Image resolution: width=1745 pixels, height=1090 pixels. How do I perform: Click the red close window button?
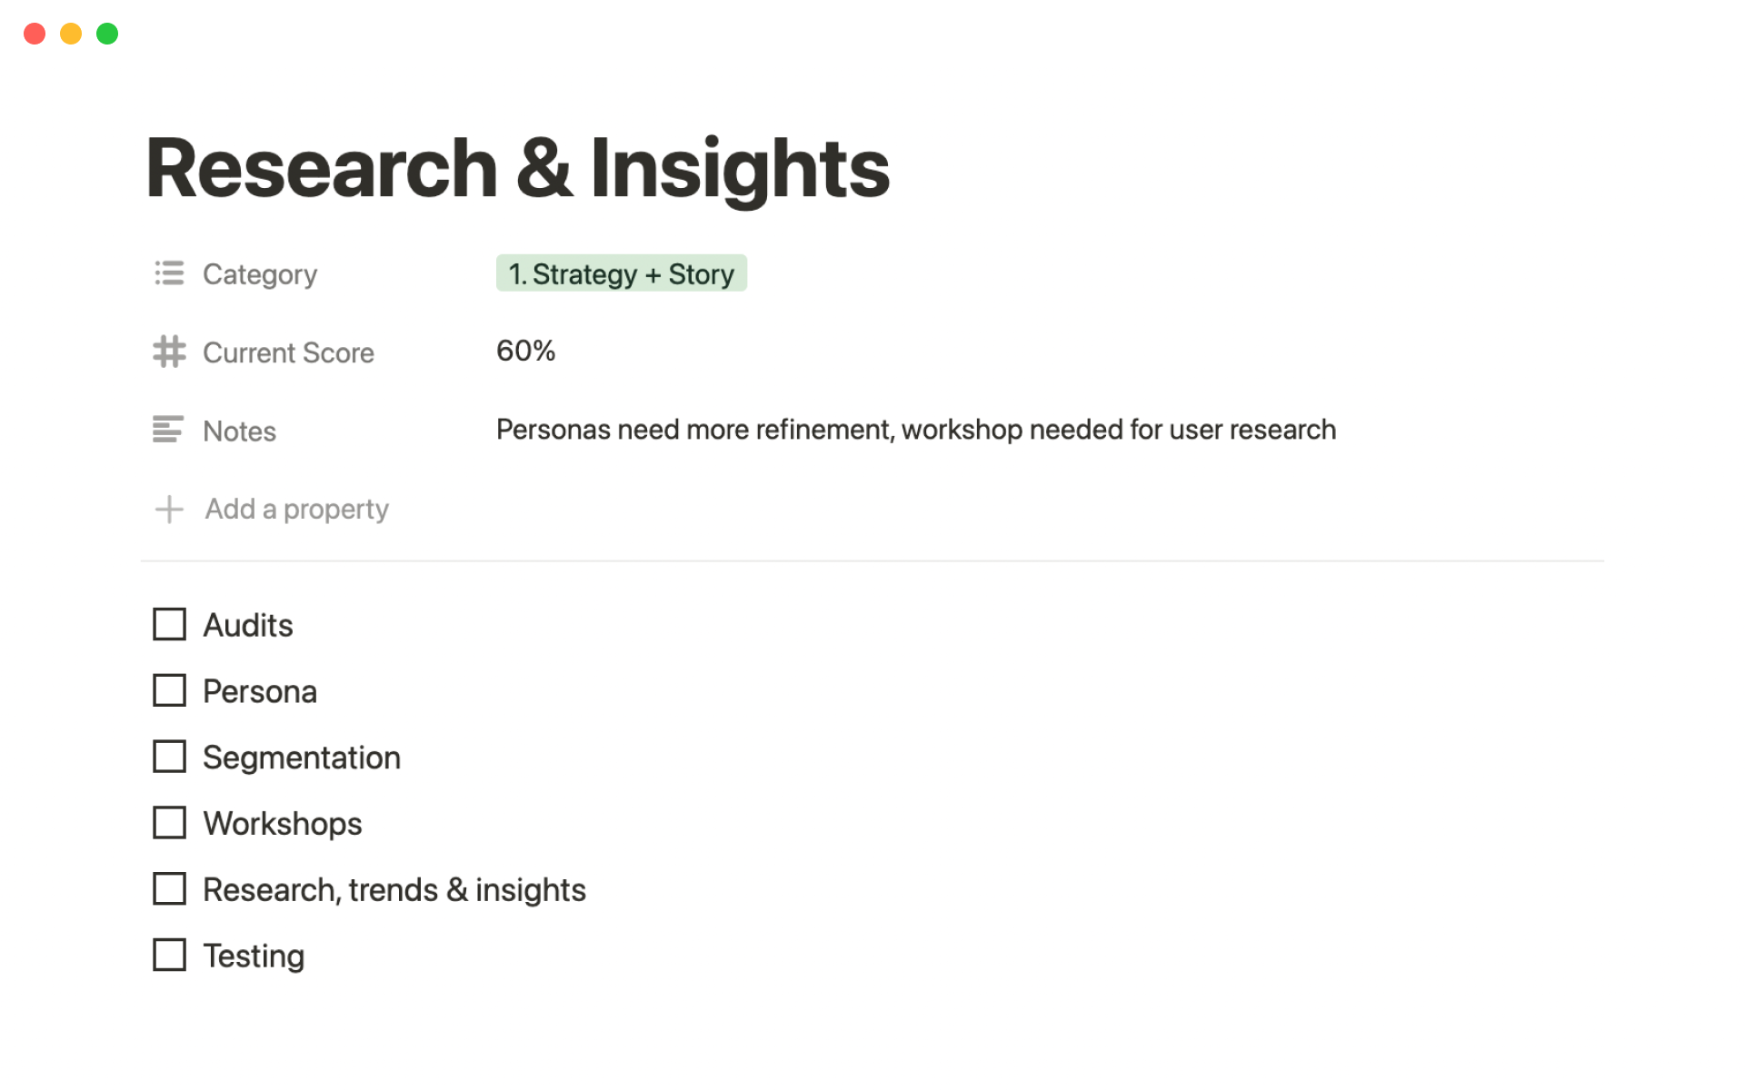click(x=35, y=34)
